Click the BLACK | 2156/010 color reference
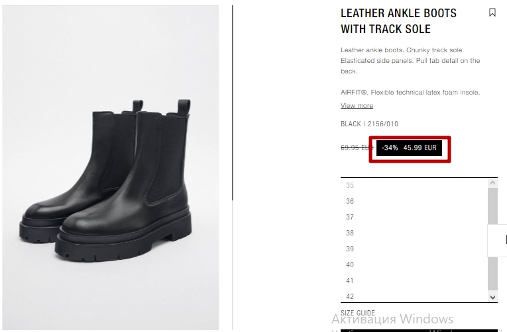The width and height of the screenshot is (507, 332). 369,124
